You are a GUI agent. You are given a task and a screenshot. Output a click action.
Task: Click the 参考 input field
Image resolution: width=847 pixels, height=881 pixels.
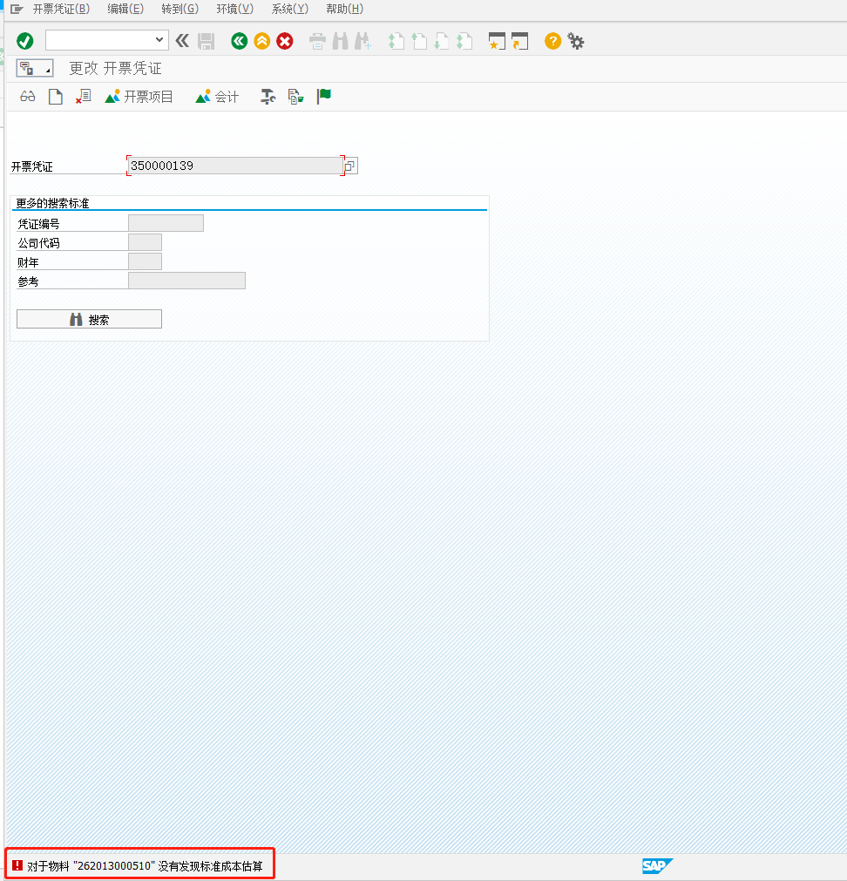(x=187, y=281)
